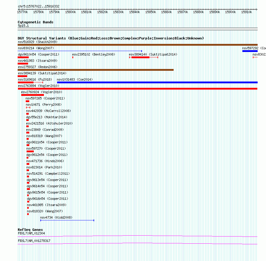266x261 pixels.
Task: Click the nsv461985 (Itsara2009) label
Action: (x=47, y=205)
